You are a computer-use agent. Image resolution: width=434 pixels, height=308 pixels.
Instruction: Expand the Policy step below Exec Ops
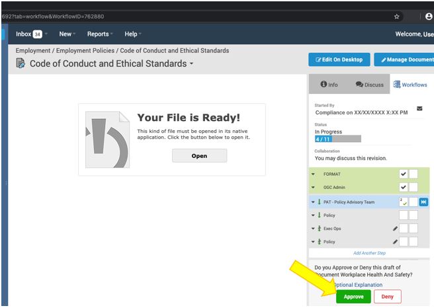313,242
